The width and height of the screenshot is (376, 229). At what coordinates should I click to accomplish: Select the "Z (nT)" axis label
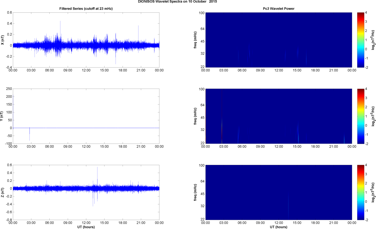pos(2,192)
